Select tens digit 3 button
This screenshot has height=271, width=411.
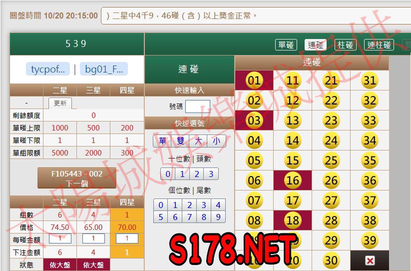(x=211, y=174)
